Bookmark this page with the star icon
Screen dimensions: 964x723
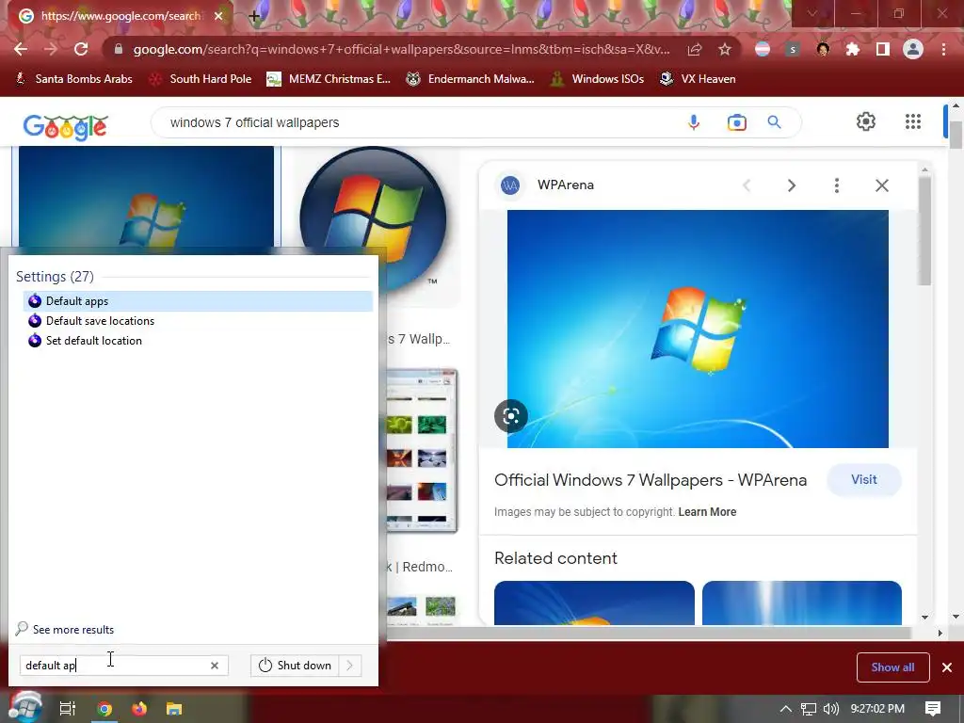(x=725, y=49)
